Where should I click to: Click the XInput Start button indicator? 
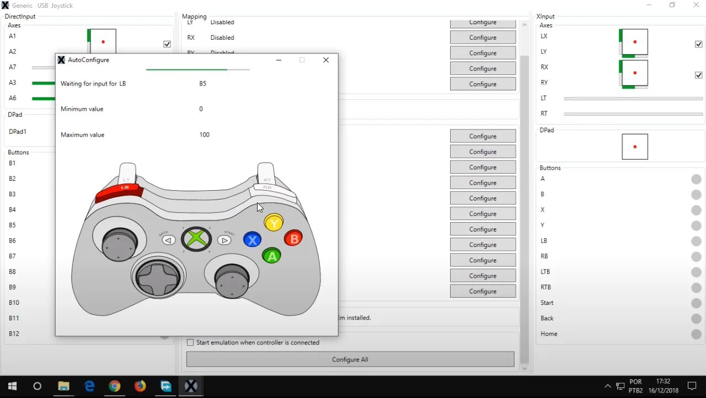pos(697,303)
